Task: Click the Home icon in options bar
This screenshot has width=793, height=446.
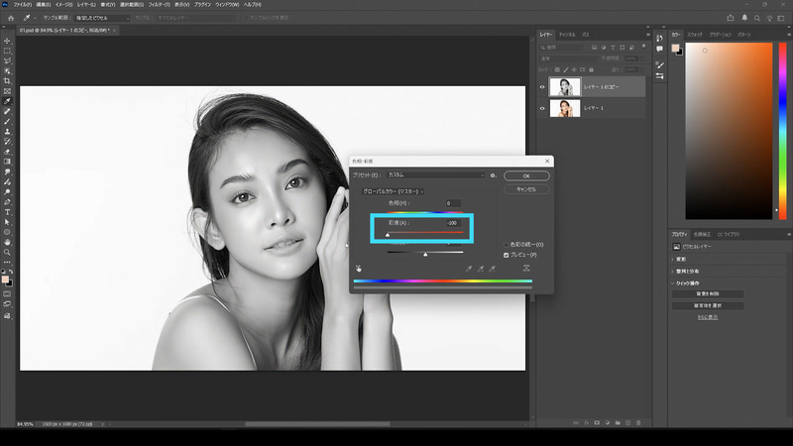Action: pos(11,18)
